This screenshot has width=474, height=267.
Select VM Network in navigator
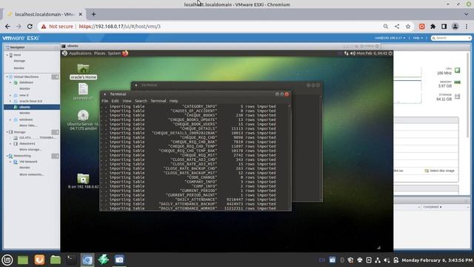[28, 162]
